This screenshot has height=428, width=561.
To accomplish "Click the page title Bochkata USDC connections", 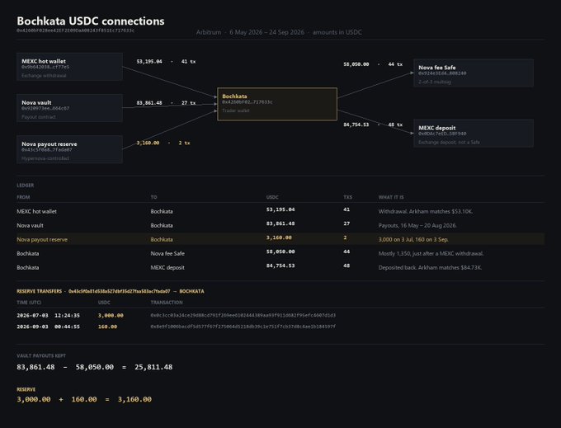I will tap(91, 21).
